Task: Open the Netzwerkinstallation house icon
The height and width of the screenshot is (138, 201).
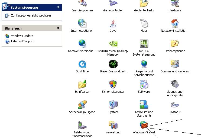Action: [175, 23]
